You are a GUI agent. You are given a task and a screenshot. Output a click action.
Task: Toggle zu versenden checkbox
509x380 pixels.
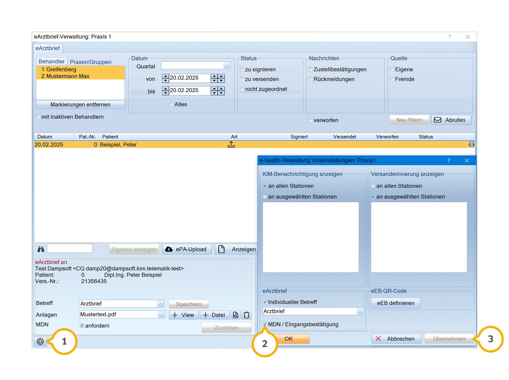pyautogui.click(x=242, y=79)
